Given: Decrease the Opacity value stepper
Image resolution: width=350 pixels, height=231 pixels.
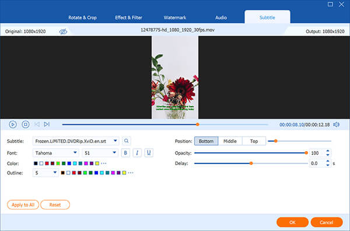Looking at the screenshot, I should click(328, 155).
